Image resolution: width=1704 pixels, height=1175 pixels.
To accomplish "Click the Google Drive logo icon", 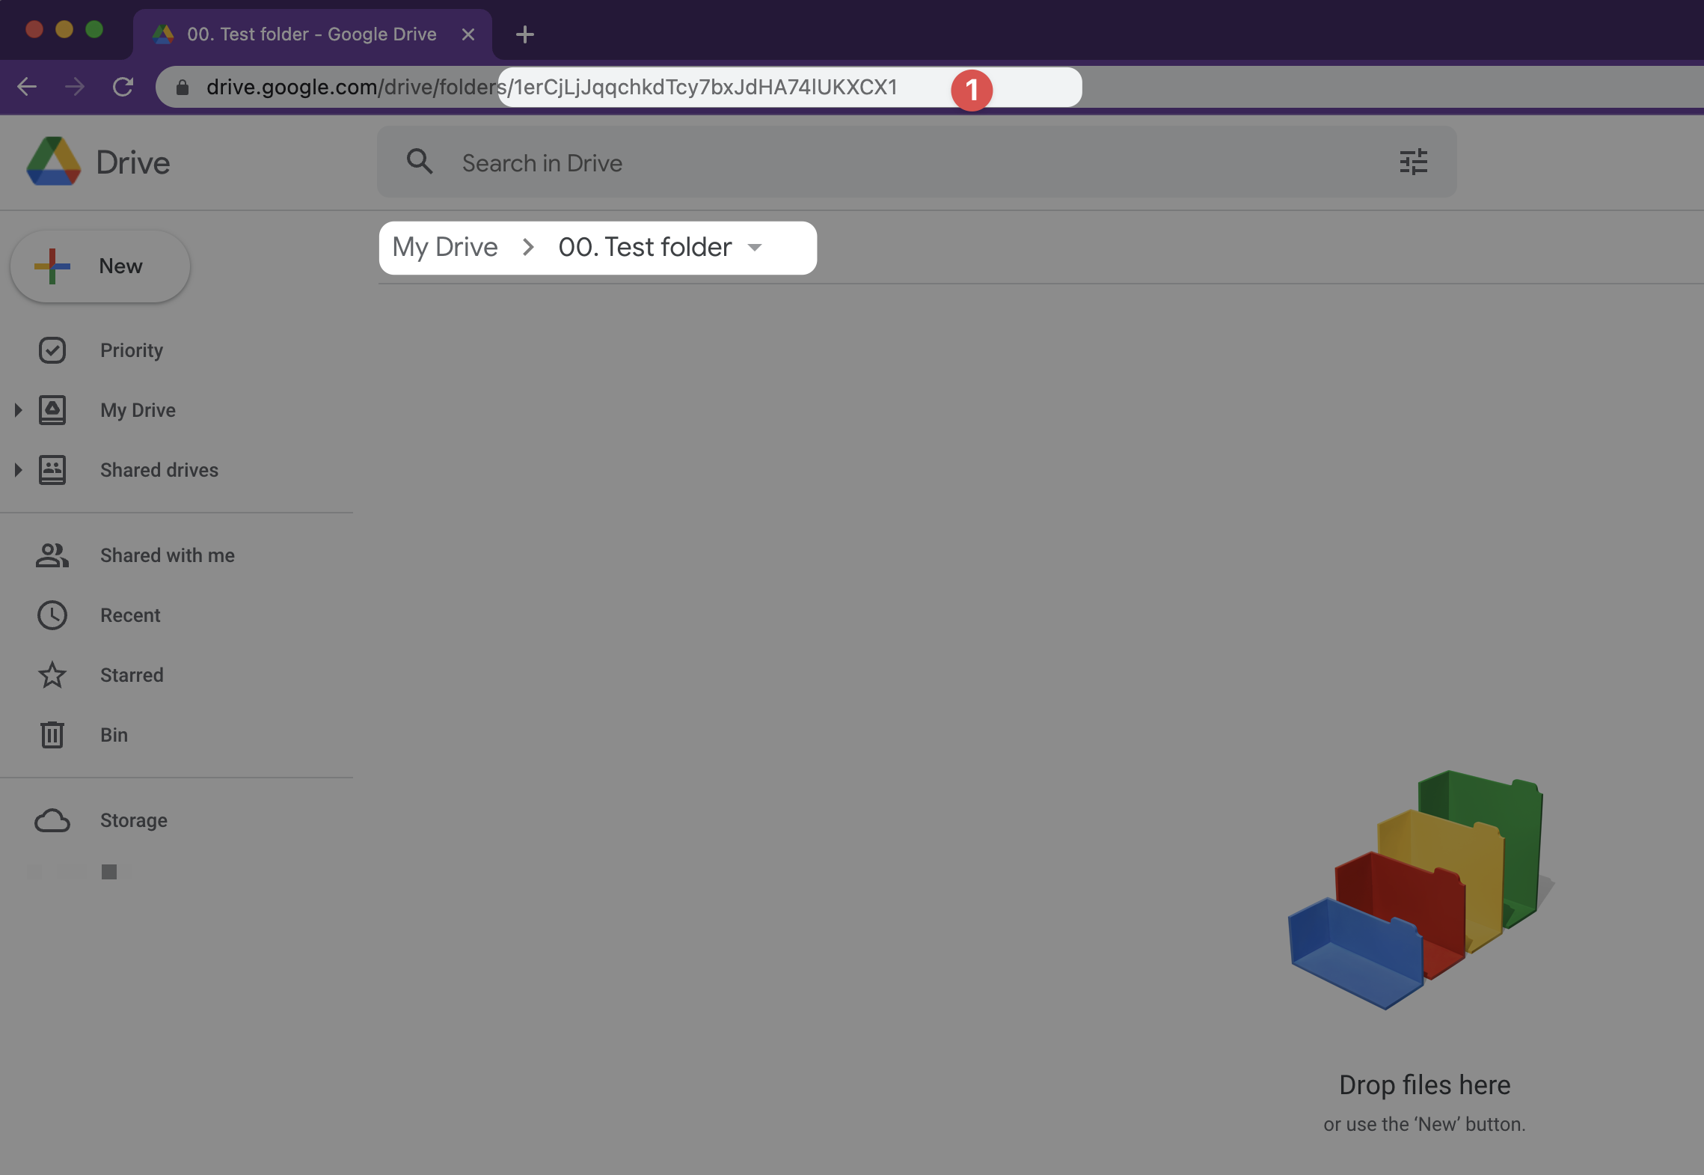I will coord(52,161).
